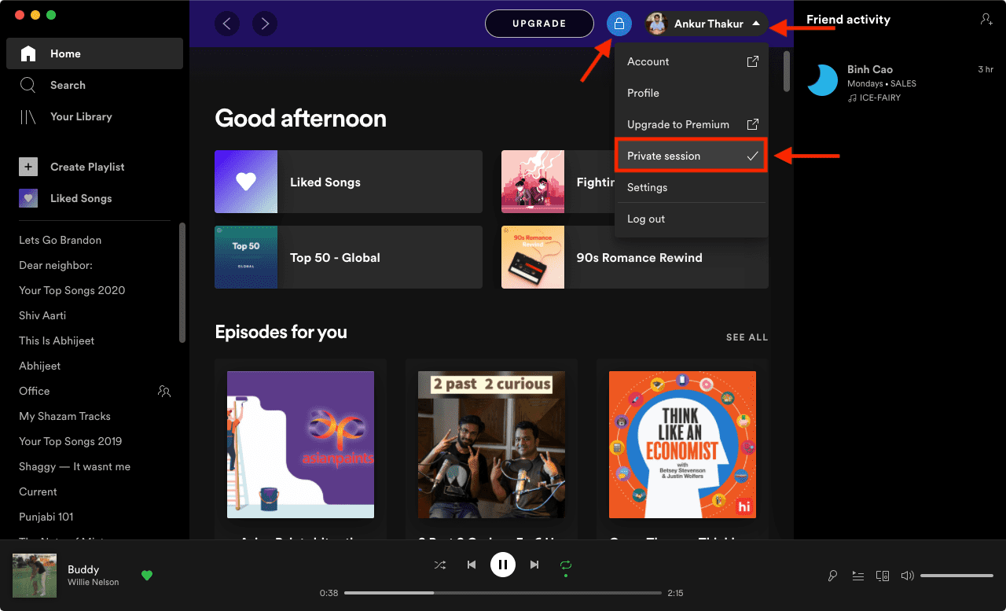Open the 90s Romance Rewind card

click(635, 257)
